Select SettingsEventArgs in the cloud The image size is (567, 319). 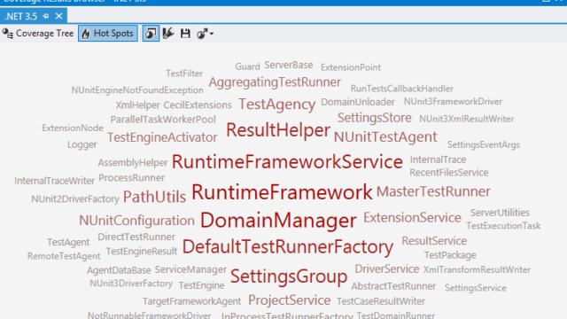tap(483, 144)
